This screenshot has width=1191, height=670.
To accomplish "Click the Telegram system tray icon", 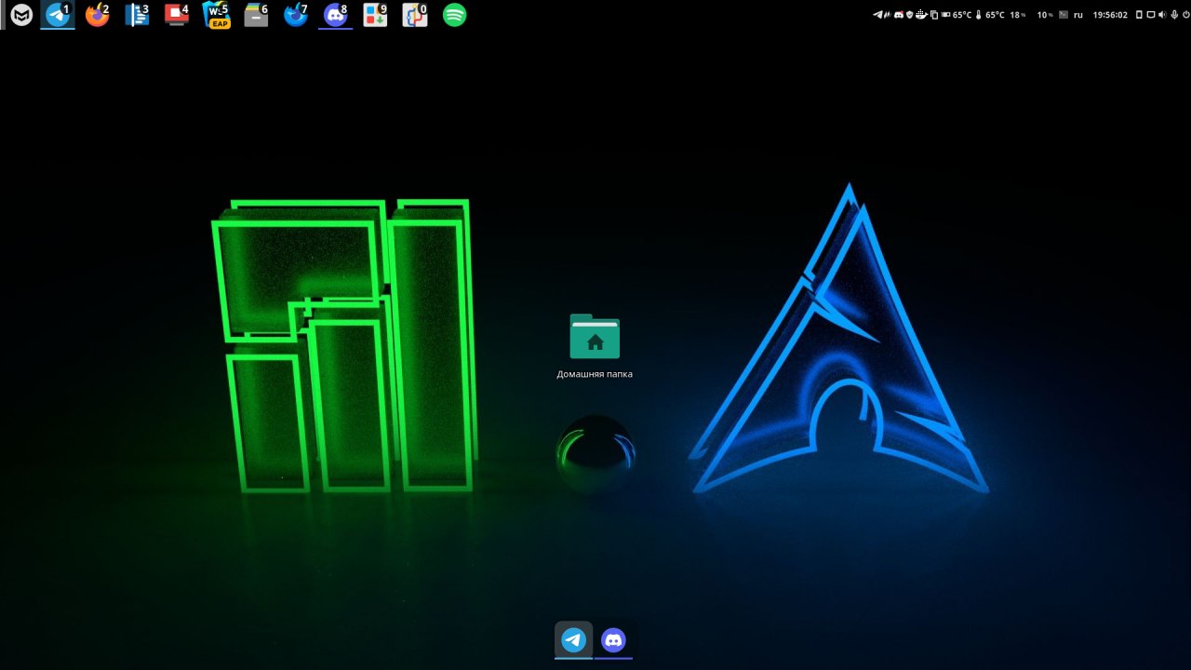I will (877, 15).
